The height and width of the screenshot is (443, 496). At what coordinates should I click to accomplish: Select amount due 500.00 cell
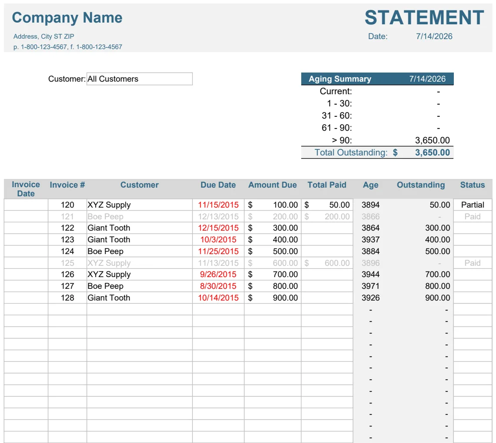(273, 251)
